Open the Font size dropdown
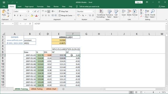Image resolution: width=168 pixels, height=94 pixels. tap(33, 11)
